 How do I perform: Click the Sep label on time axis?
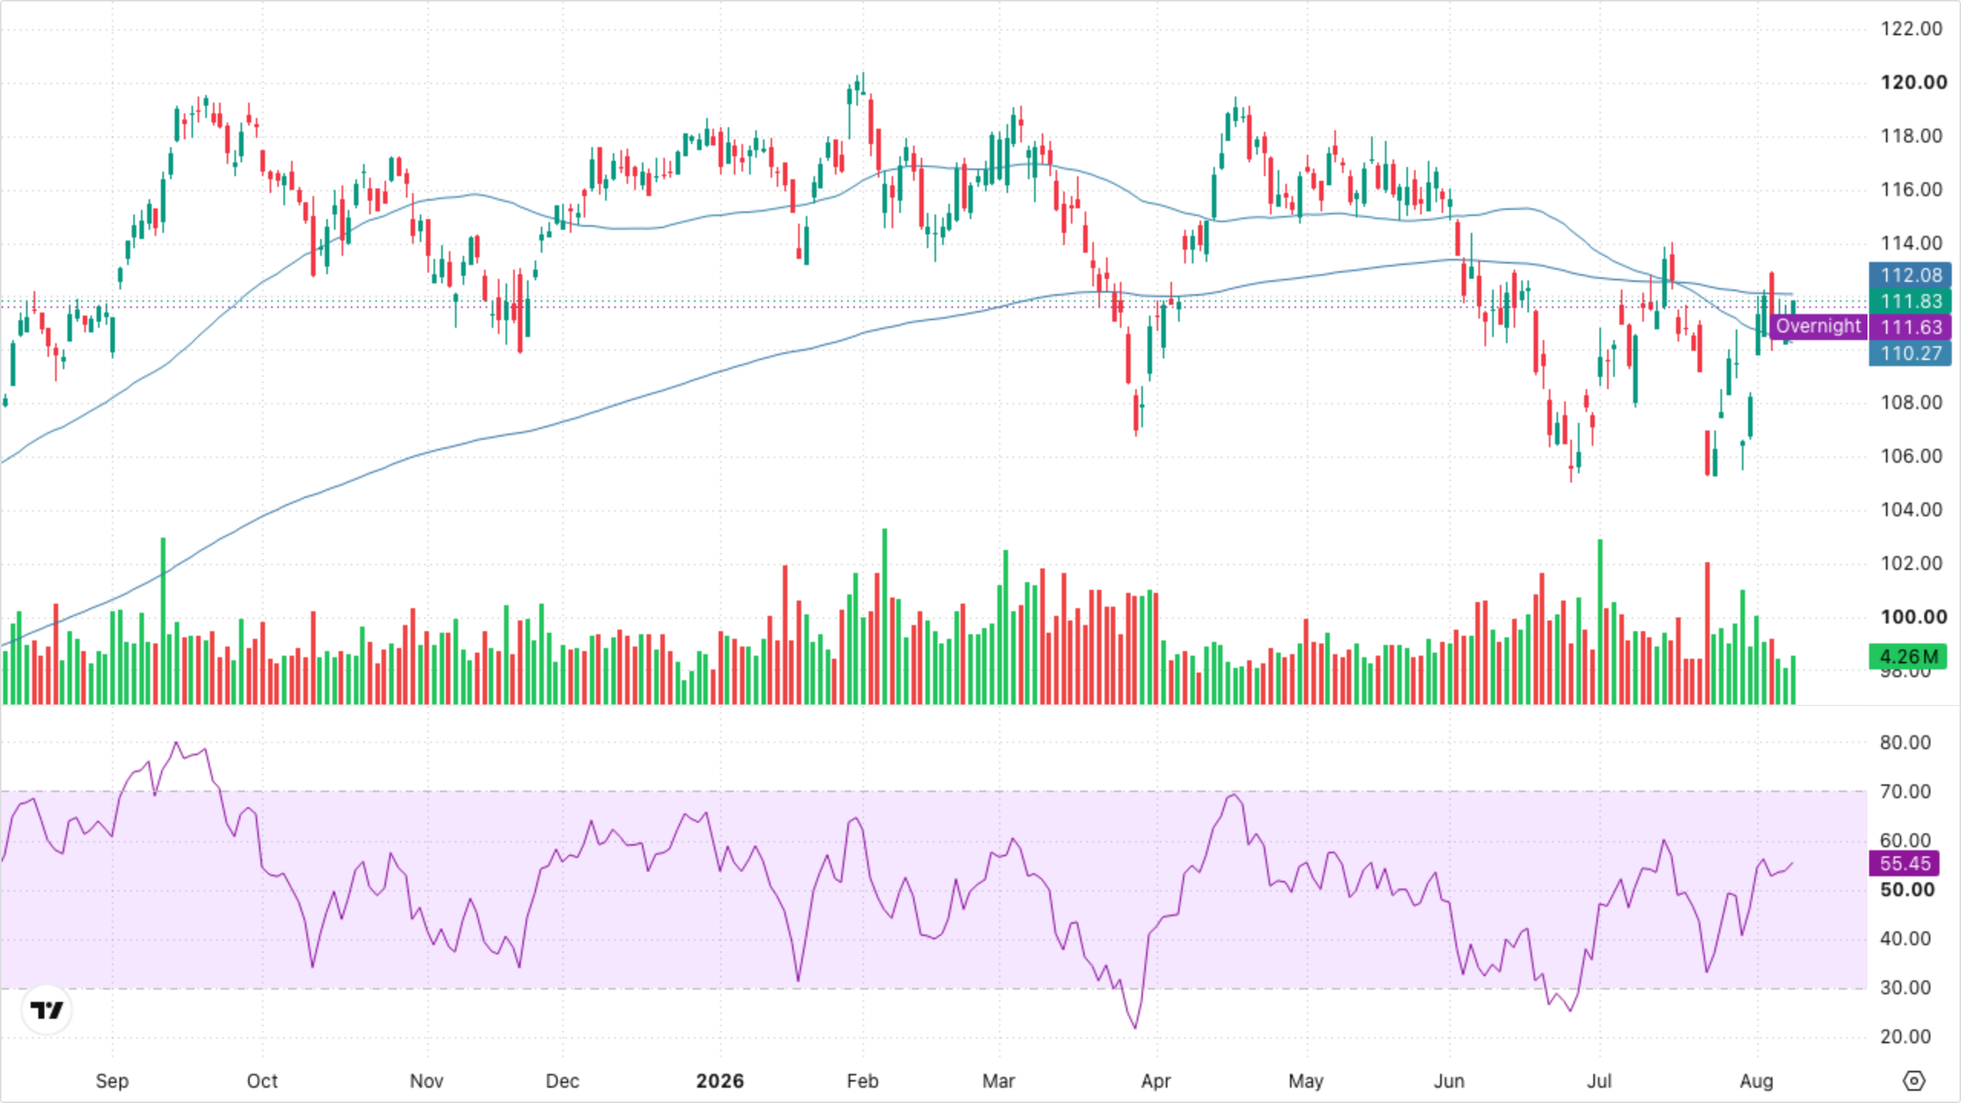tap(112, 1081)
